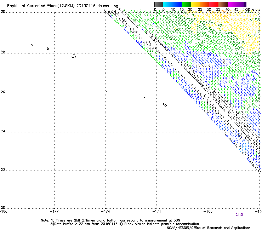Click the Rapidscat Corrected Winds title text
Image resolution: width=262 pixels, height=230 pixels.
(63, 6)
